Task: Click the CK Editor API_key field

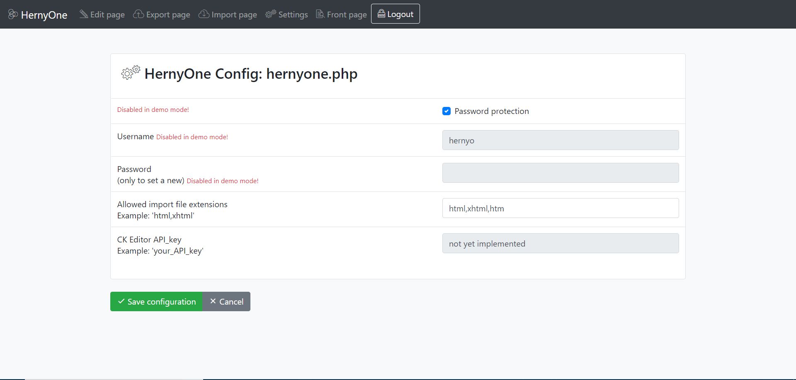Action: click(561, 243)
